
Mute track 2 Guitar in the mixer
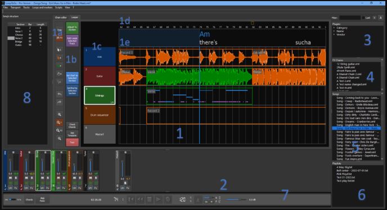coord(26,178)
